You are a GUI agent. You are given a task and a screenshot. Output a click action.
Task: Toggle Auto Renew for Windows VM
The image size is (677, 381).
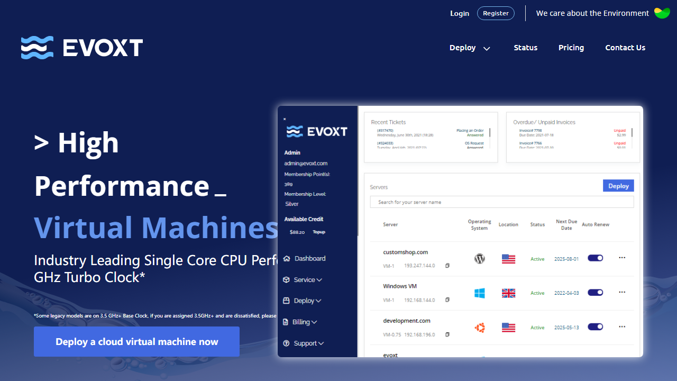point(596,293)
